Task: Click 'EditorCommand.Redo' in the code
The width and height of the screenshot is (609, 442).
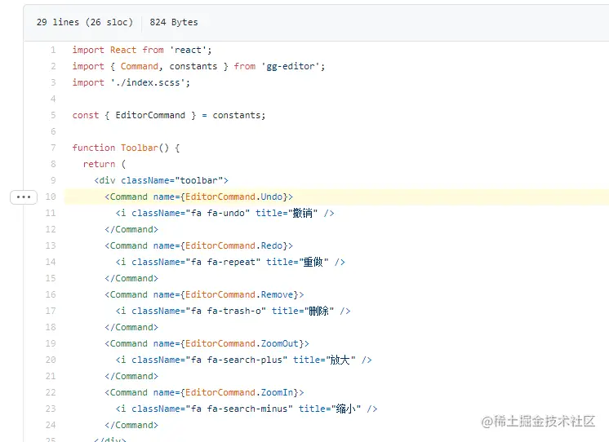Action: pos(233,245)
